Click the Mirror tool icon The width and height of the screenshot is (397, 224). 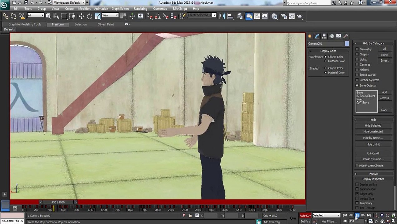coord(222,16)
